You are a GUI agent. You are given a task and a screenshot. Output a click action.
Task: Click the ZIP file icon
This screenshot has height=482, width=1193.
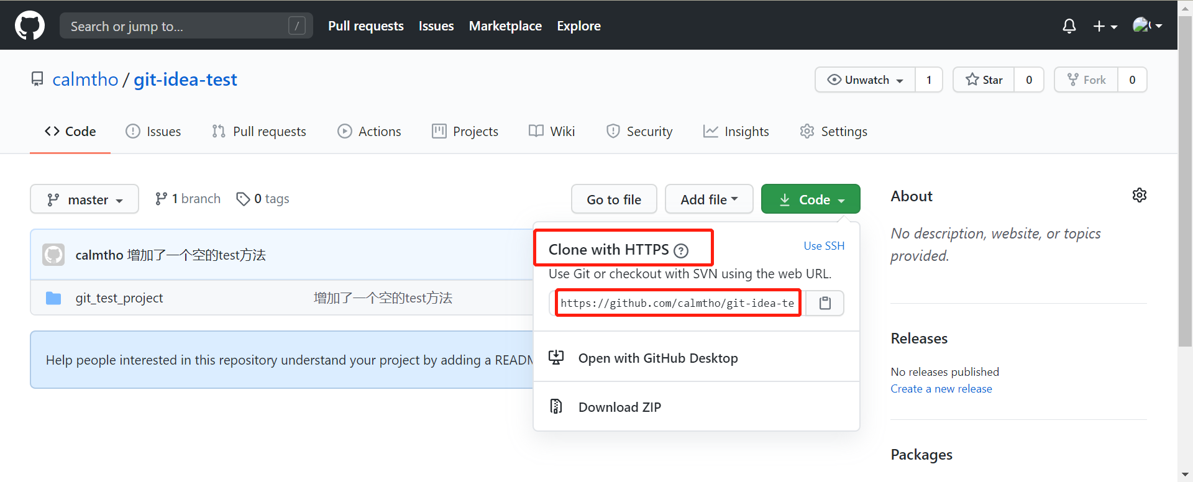tap(556, 406)
